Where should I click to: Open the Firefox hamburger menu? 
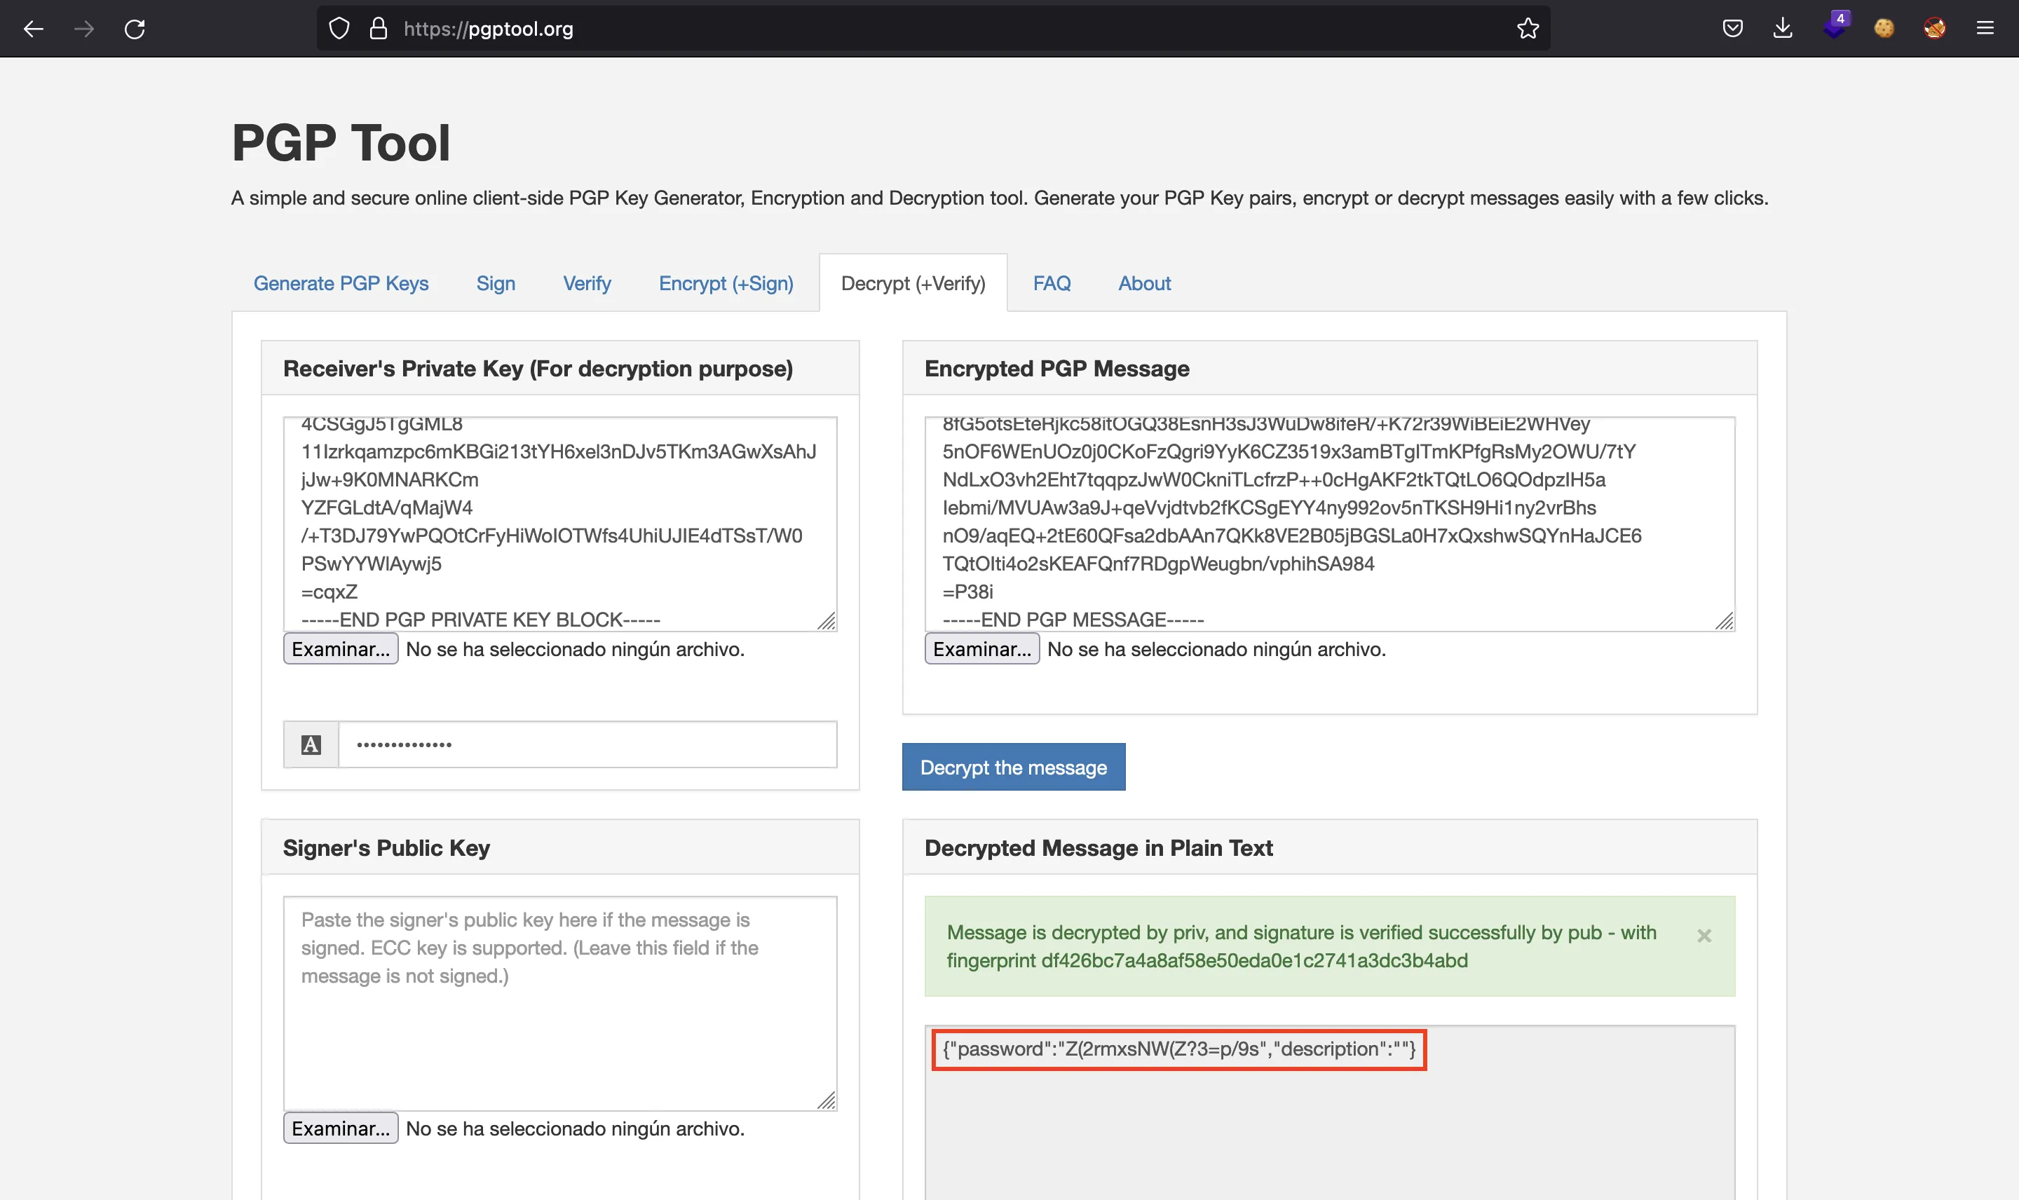(1985, 29)
